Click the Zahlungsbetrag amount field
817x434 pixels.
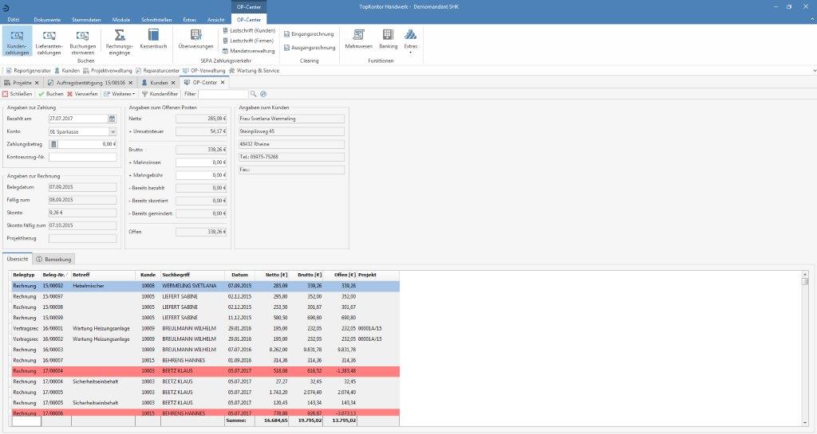pyautogui.click(x=87, y=144)
